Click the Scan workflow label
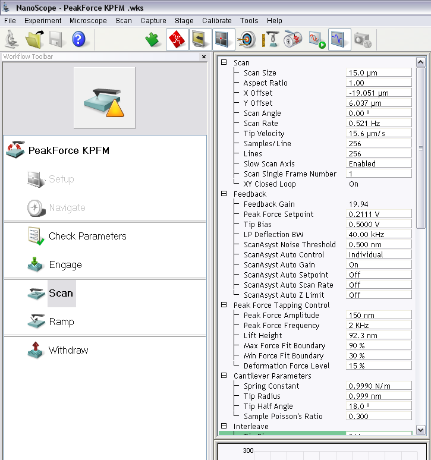 point(61,293)
